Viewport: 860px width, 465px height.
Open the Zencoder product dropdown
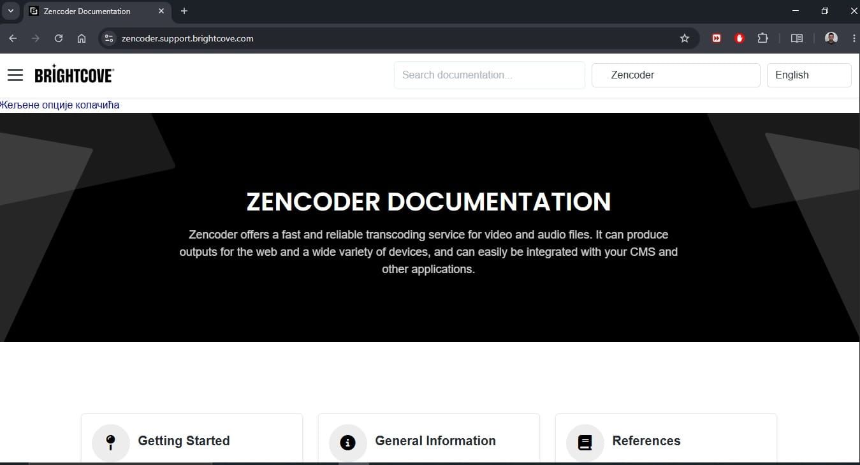(676, 75)
